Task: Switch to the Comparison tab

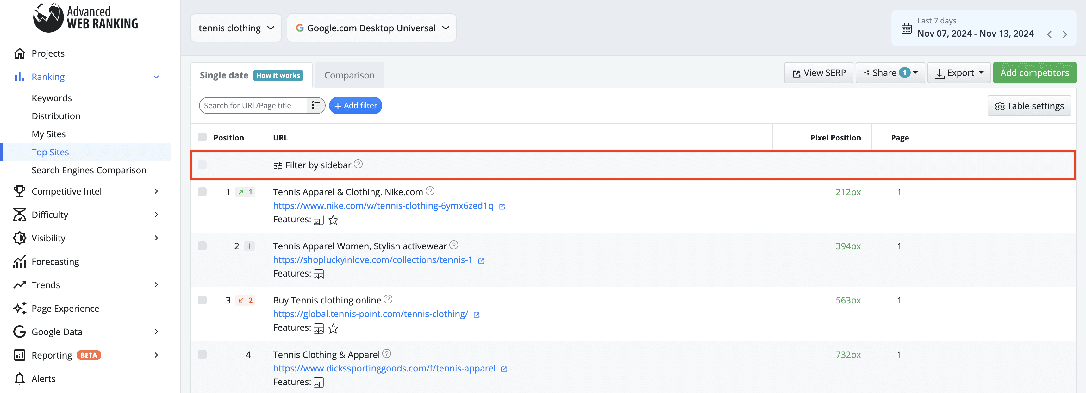Action: (x=349, y=75)
